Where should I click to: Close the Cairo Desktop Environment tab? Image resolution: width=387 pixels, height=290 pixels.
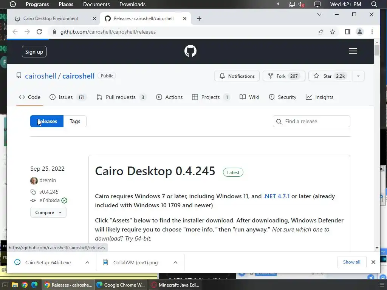[94, 19]
